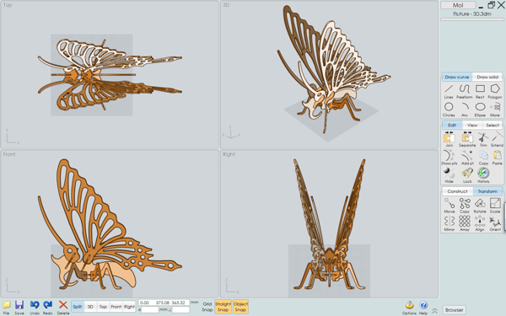Image resolution: width=506 pixels, height=316 pixels.
Task: Toggle Grid Snap off or on
Action: click(x=207, y=307)
